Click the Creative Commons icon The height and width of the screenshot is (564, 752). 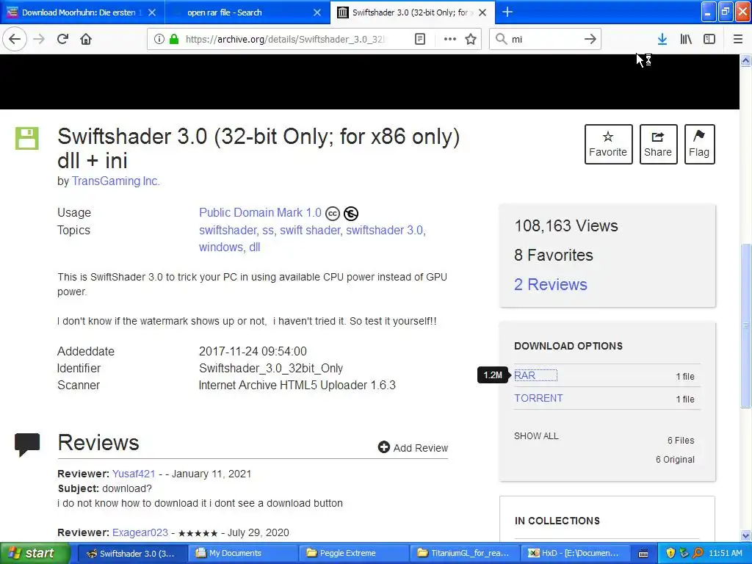[333, 213]
